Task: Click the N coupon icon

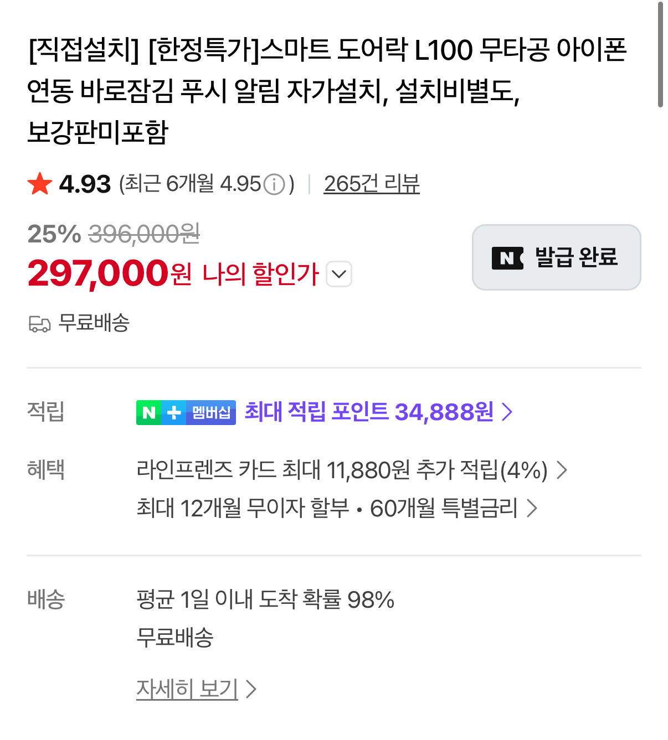Action: point(507,258)
